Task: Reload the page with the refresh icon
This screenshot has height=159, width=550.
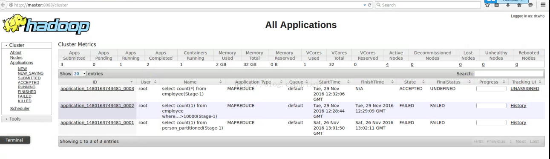Action: (370, 5)
